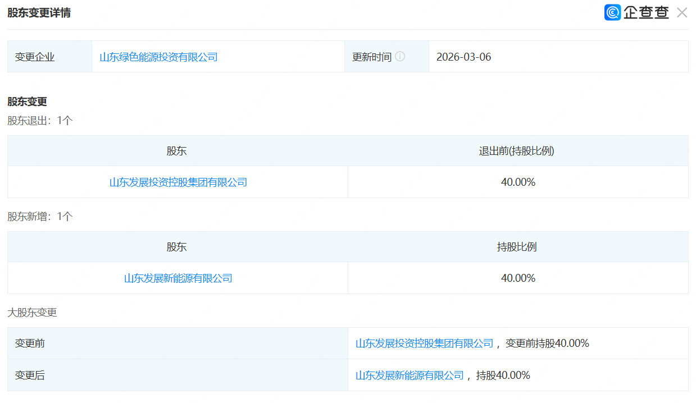Select the 2026-03-06 update date
This screenshot has width=696, height=403.
463,57
